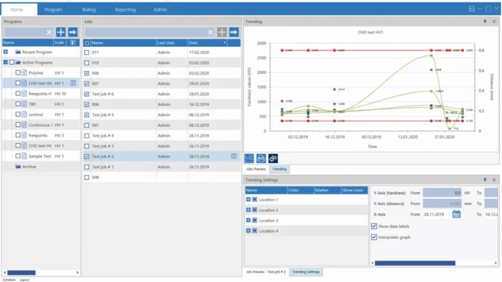Click the Recent Program folder icon

click(x=18, y=52)
